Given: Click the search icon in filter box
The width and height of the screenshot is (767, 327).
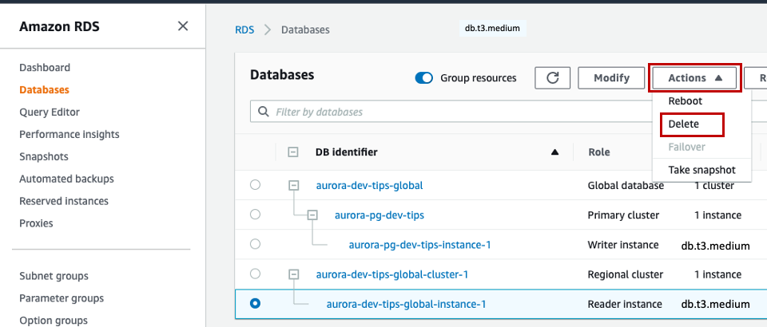Looking at the screenshot, I should [264, 112].
